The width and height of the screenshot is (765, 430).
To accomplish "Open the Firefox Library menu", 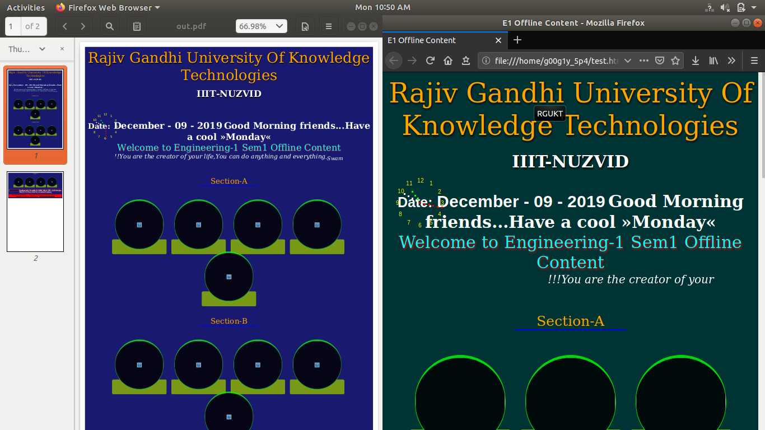I will point(713,60).
